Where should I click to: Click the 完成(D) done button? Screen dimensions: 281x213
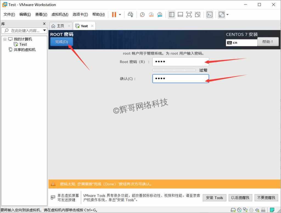coord(61,42)
